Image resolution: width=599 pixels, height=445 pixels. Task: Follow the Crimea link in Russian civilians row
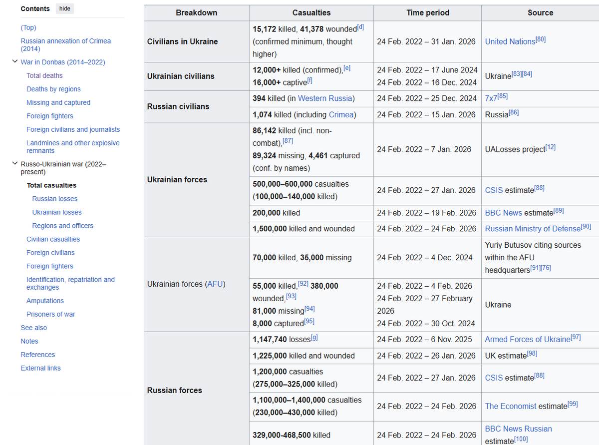click(x=341, y=115)
